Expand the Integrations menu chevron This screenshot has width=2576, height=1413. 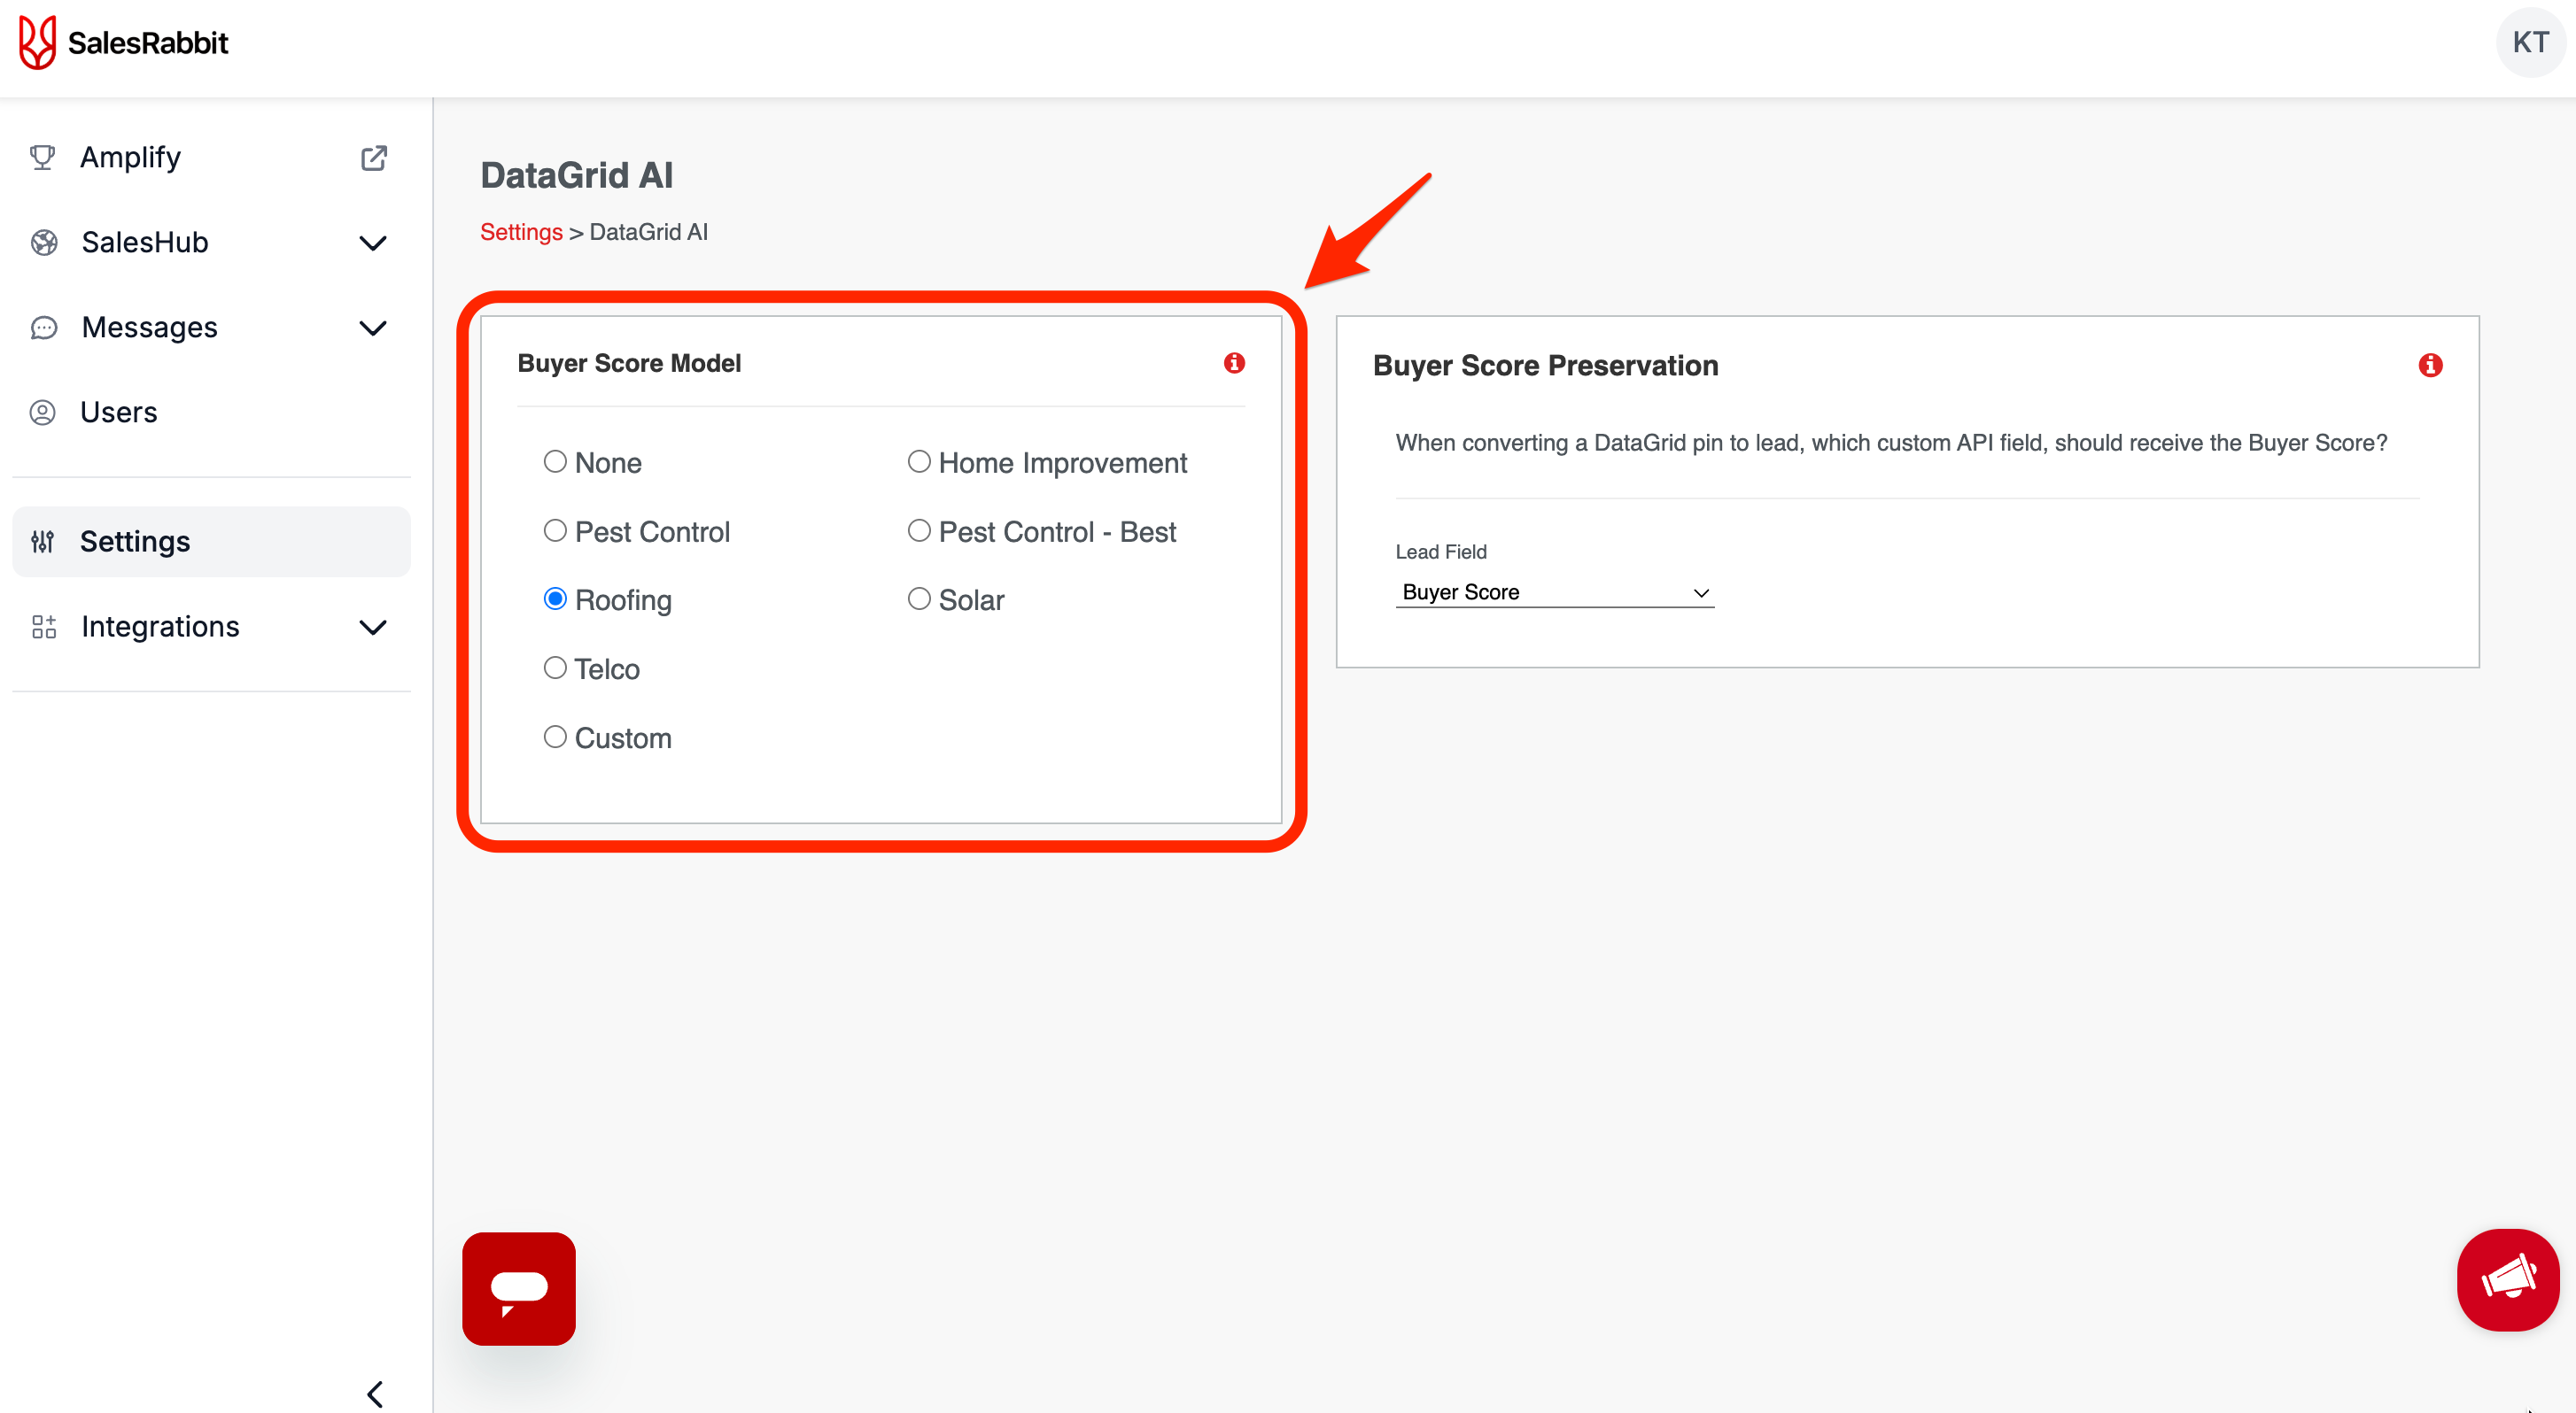tap(373, 628)
